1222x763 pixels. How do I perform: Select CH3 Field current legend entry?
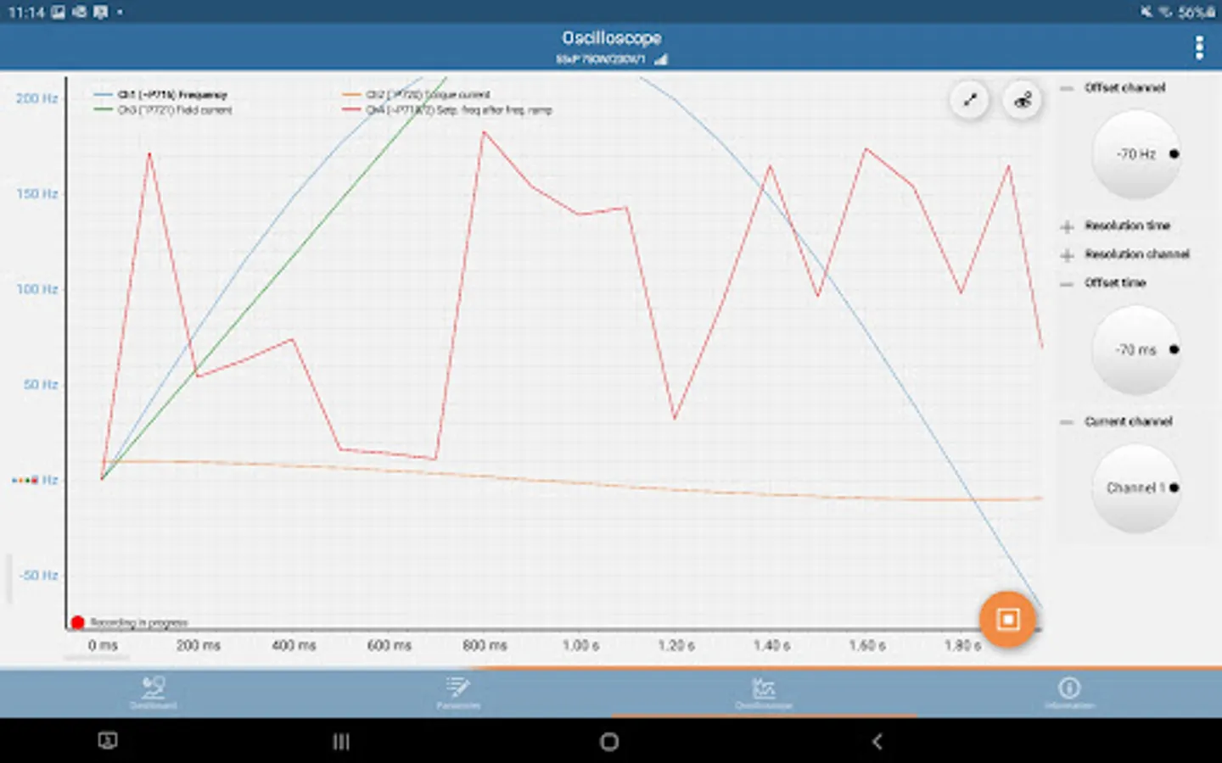[163, 110]
